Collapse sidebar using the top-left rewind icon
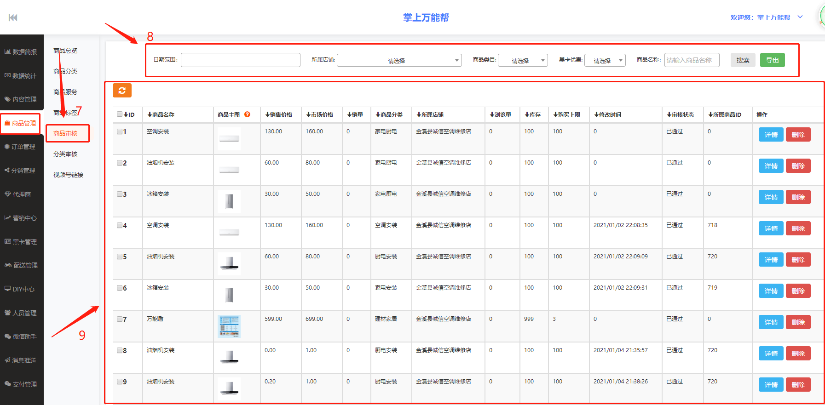The height and width of the screenshot is (405, 825). (x=13, y=17)
